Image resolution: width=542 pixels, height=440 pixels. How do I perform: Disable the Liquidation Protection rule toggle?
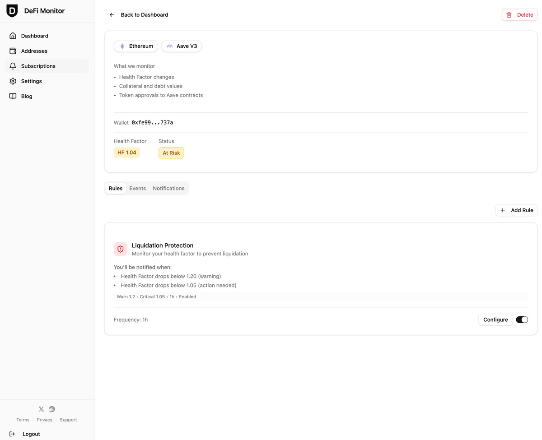522,320
